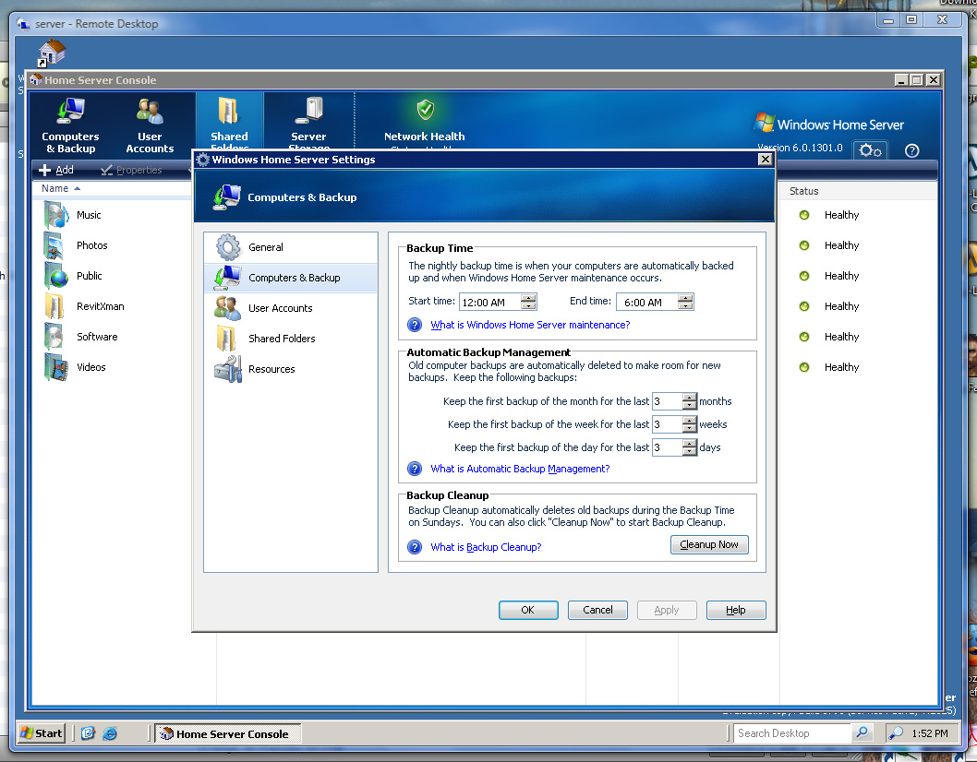This screenshot has height=762, width=977.
Task: Select the General settings category
Action: pos(266,247)
